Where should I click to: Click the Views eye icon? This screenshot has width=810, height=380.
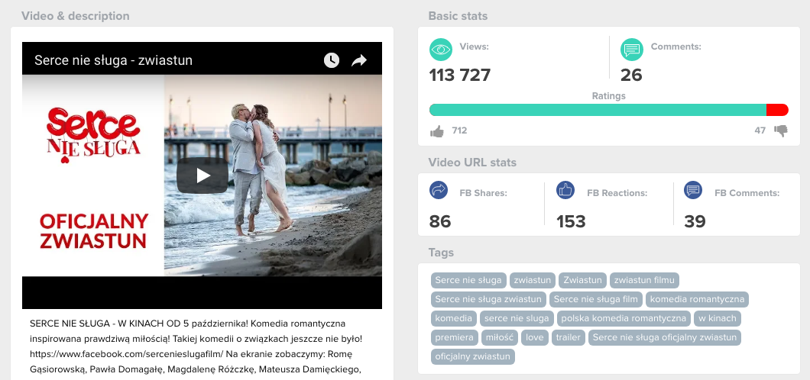pos(441,50)
